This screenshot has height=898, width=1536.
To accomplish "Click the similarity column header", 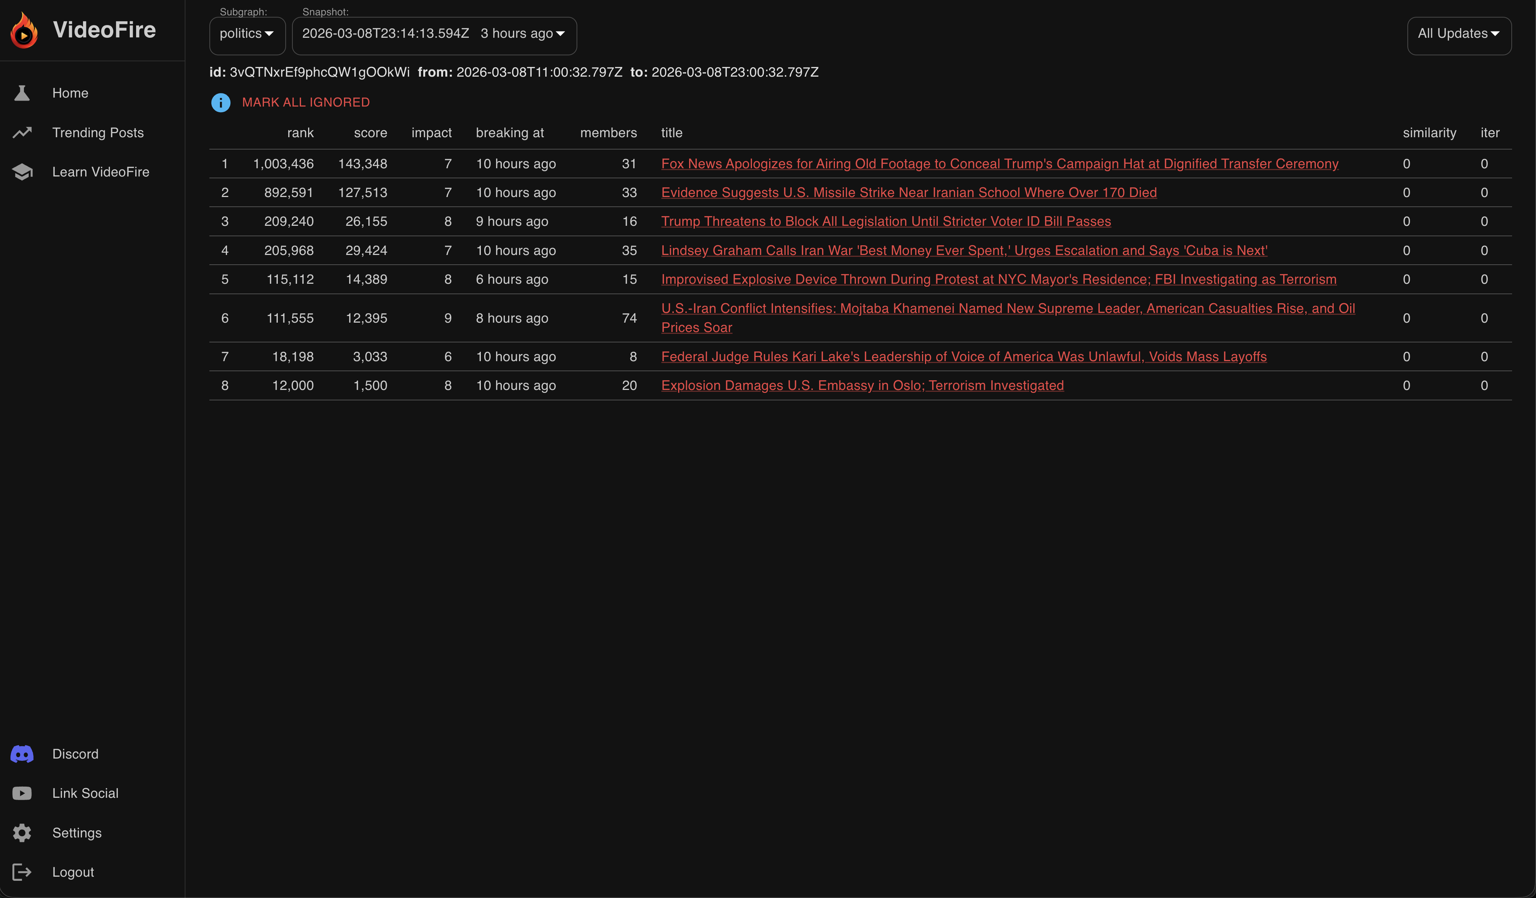I will tap(1429, 133).
